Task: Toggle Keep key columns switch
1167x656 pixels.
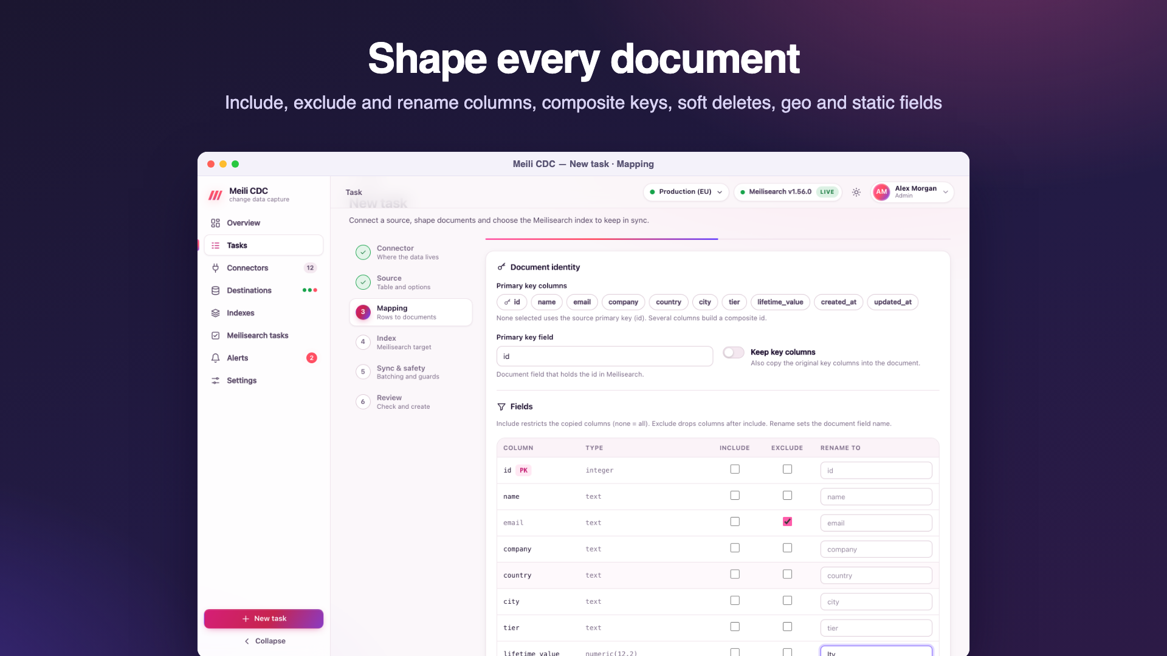Action: click(x=733, y=352)
